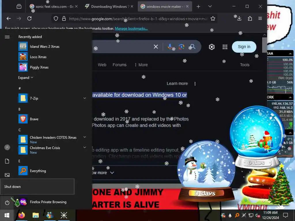Open the taskbar clock and date
295x221 pixels.
(x=270, y=215)
